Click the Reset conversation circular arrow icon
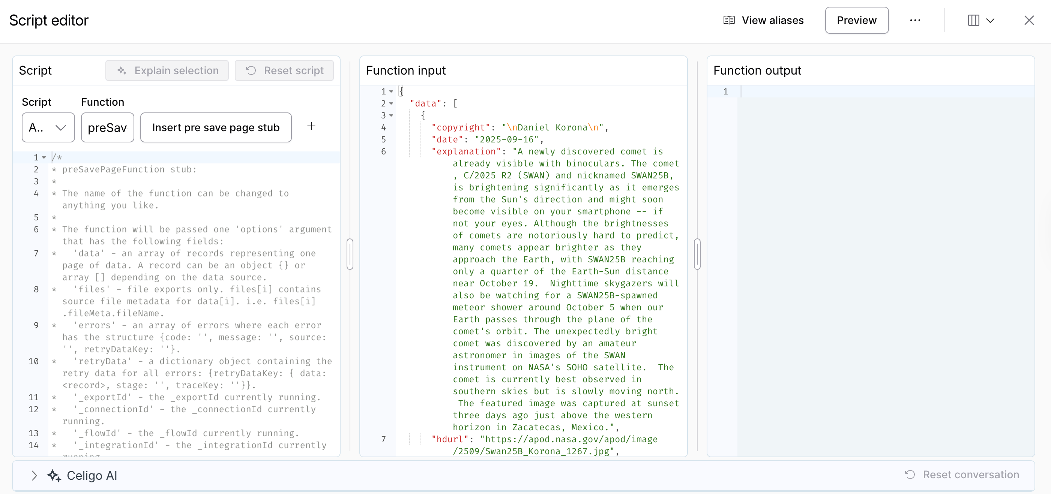 click(910, 475)
